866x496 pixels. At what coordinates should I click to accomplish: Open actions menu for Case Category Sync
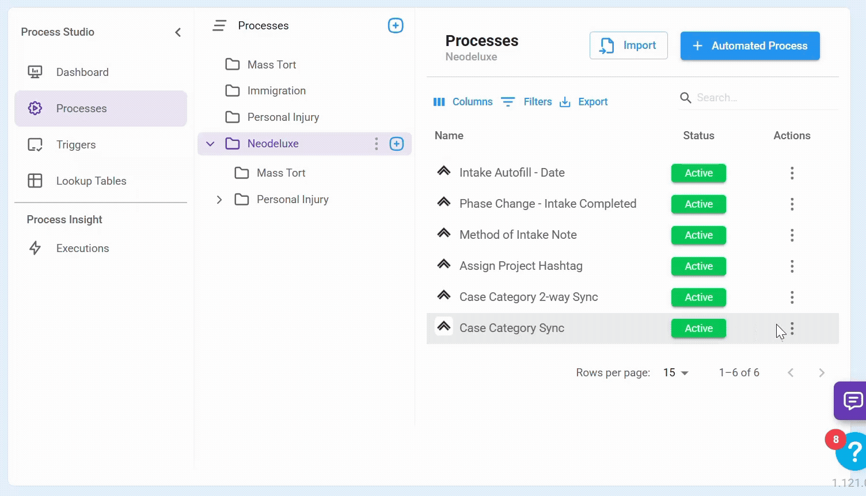(x=792, y=329)
